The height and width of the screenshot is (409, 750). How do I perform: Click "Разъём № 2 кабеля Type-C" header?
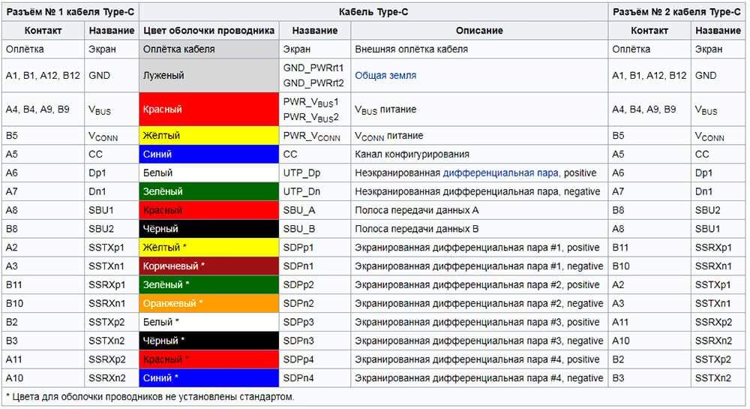tap(677, 12)
